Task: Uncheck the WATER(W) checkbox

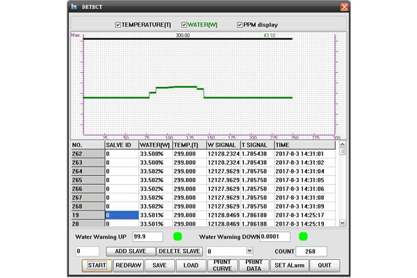Action: click(x=183, y=24)
